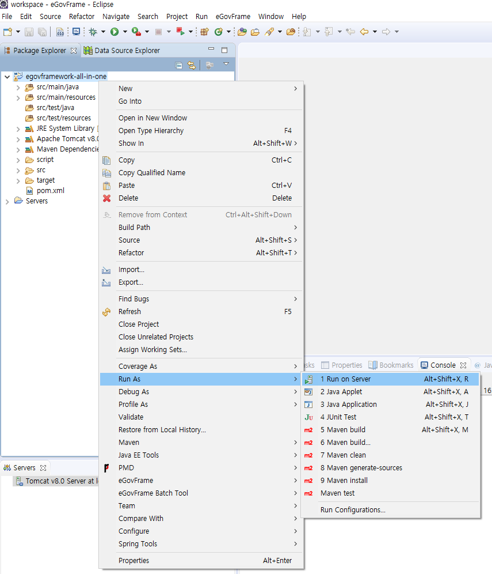The height and width of the screenshot is (574, 492).
Task: Minimize the Package Explorer view
Action: click(x=211, y=50)
